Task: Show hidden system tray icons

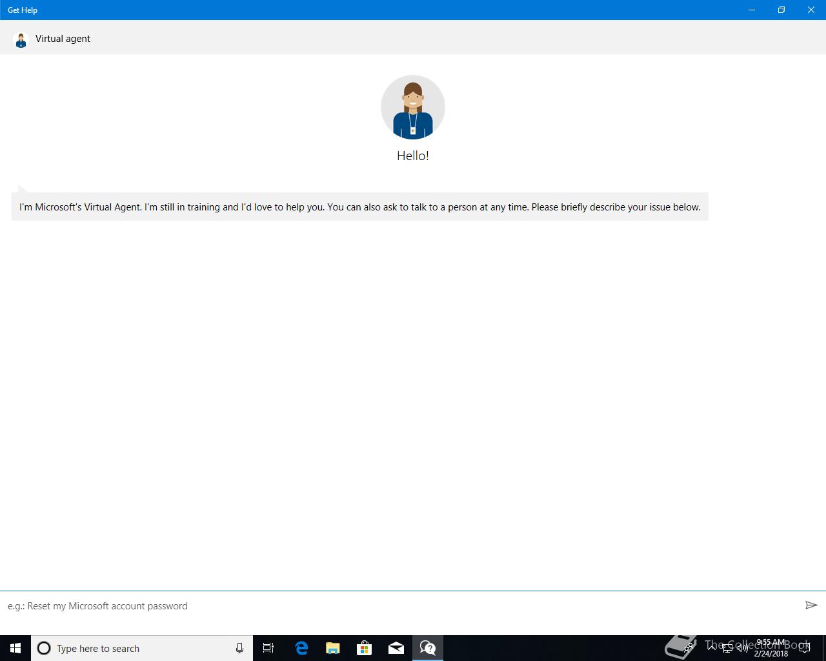Action: tap(711, 647)
